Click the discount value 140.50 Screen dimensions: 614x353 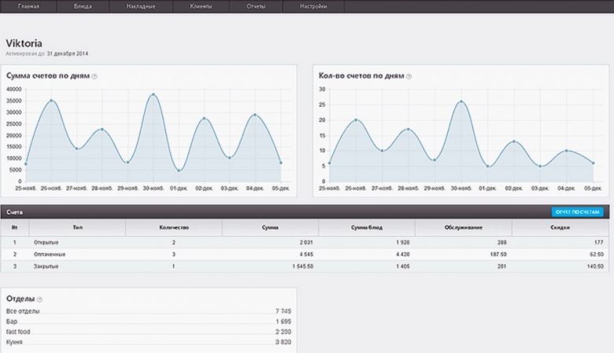[x=595, y=267]
